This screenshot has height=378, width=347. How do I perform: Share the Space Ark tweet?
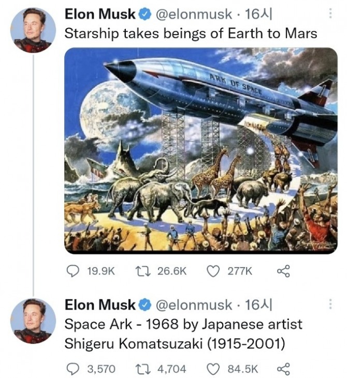tap(283, 369)
